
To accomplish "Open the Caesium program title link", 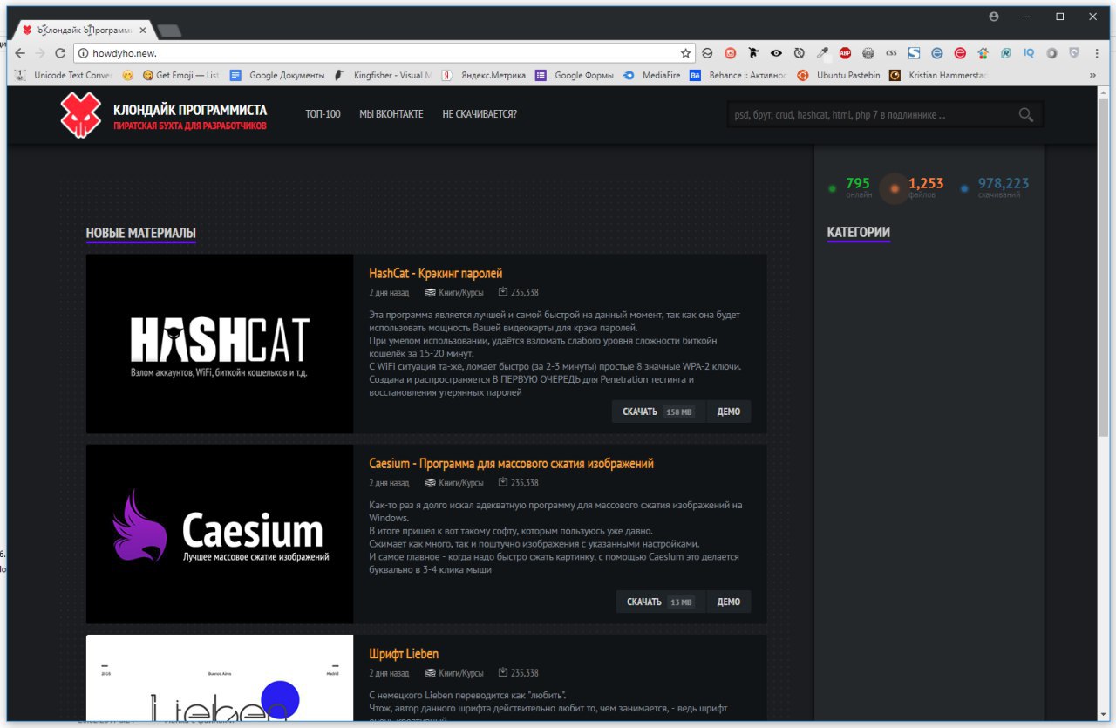I will coord(511,464).
